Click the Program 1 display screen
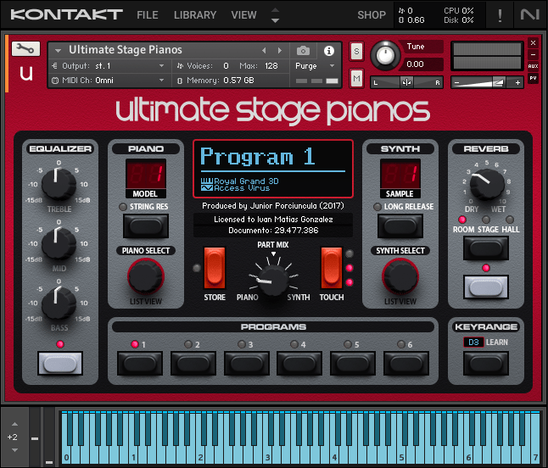This screenshot has width=548, height=468. [x=273, y=169]
